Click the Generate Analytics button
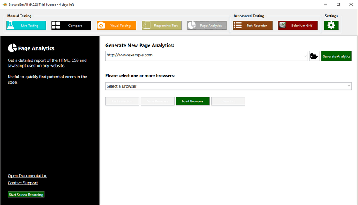The height and width of the screenshot is (205, 358). pos(337,56)
